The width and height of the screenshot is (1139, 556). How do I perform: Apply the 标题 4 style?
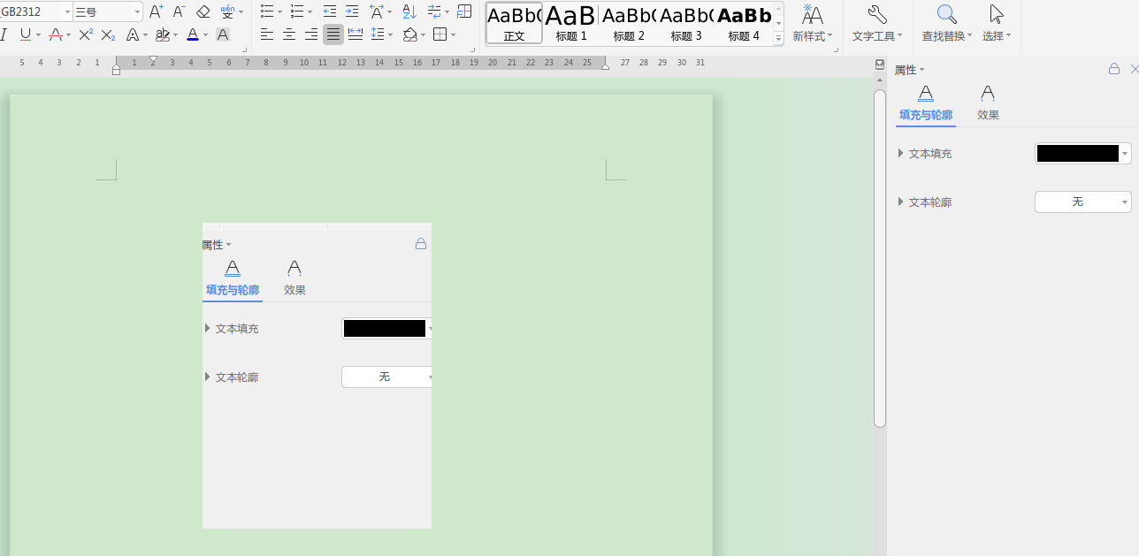click(744, 23)
